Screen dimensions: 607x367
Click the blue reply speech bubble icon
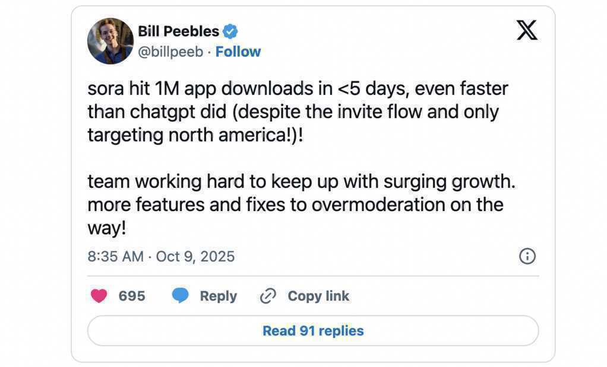click(x=181, y=295)
